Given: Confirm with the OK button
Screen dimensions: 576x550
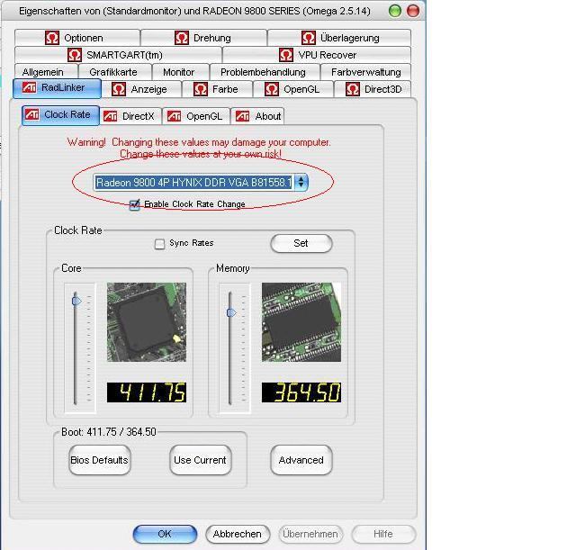Looking at the screenshot, I should click(165, 534).
